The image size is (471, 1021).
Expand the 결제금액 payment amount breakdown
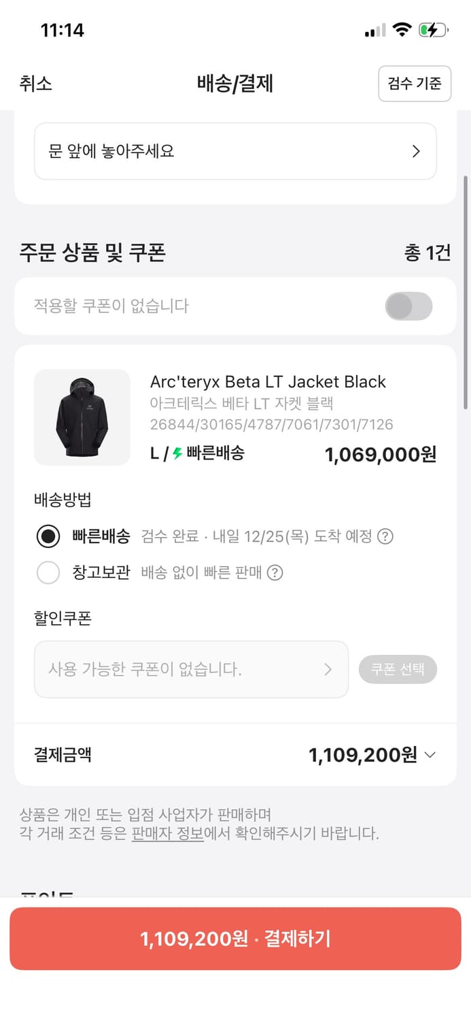(x=429, y=754)
